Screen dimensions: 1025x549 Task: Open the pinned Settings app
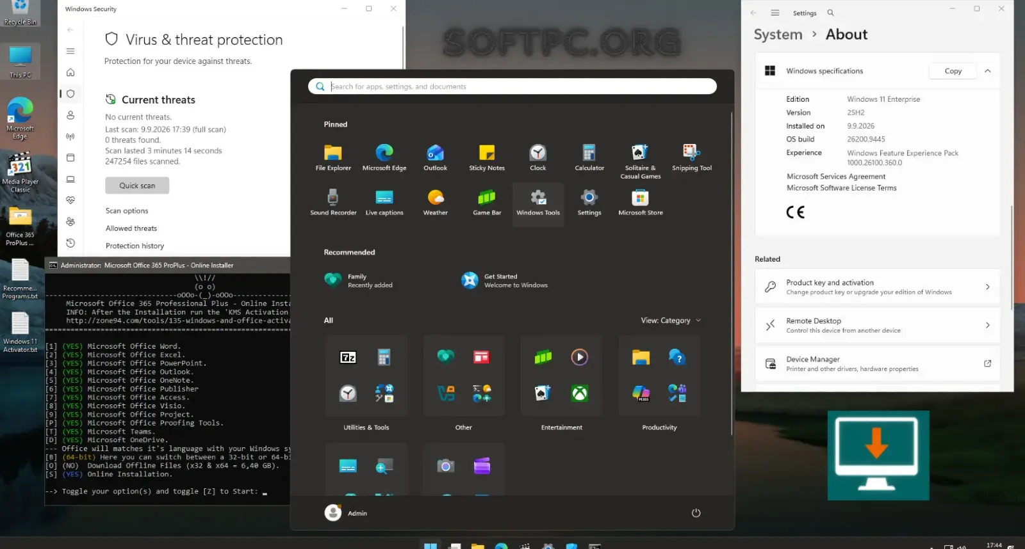click(589, 203)
